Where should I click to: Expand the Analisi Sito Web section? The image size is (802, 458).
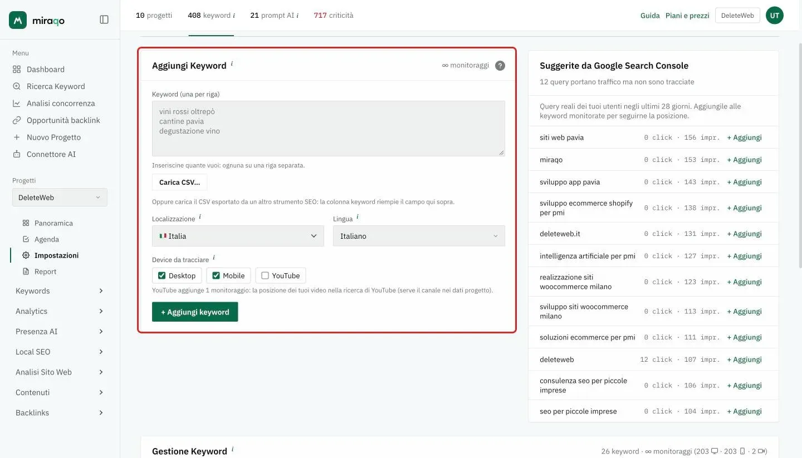click(60, 372)
